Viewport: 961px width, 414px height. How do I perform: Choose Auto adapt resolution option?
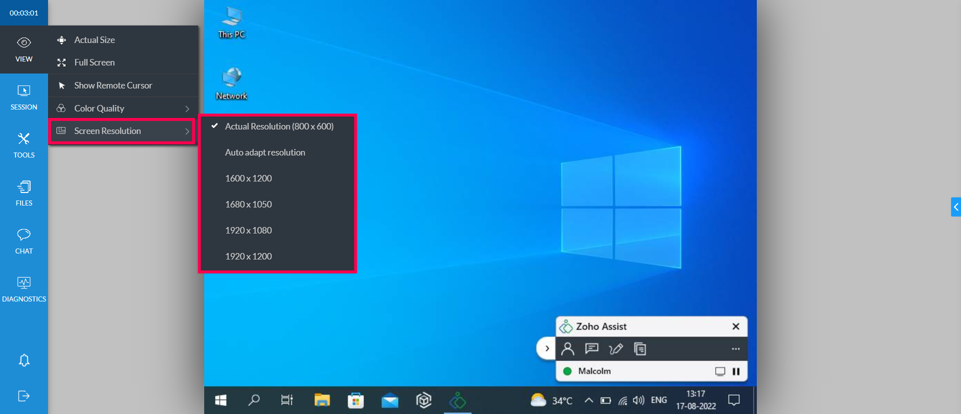tap(278, 152)
